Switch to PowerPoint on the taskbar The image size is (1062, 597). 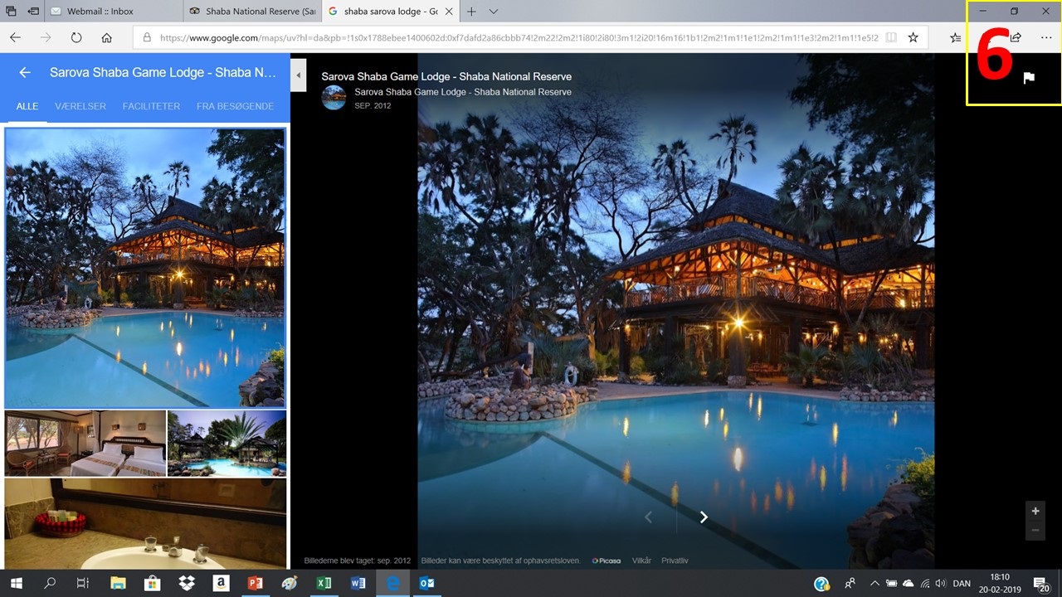pyautogui.click(x=255, y=584)
